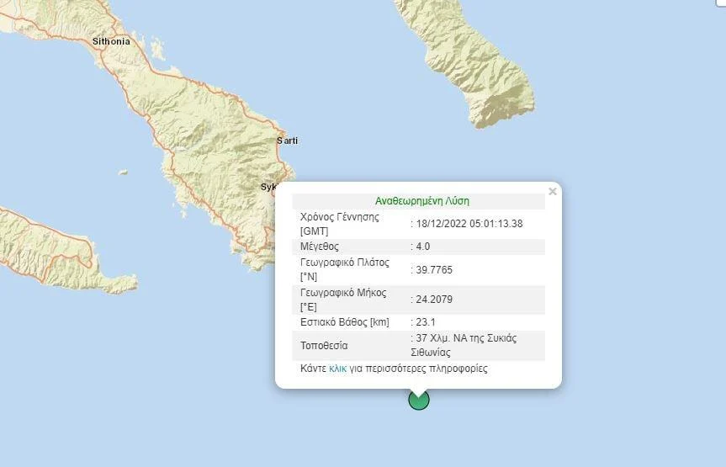Click the longitude value 24.2079
726x467 pixels.
click(x=429, y=300)
